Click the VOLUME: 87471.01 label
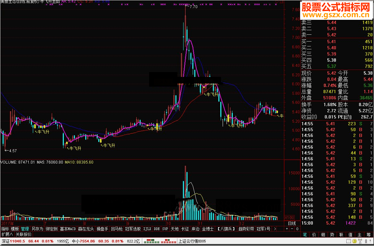This screenshot has width=374, height=246. [18, 162]
